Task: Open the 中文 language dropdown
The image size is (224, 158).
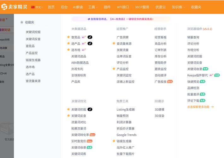Action: (39, 7)
